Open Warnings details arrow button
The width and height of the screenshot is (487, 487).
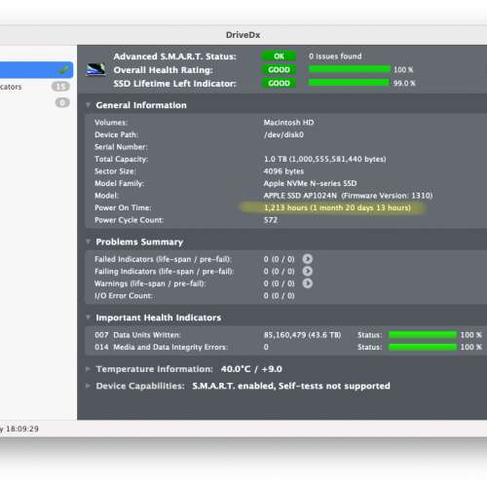(x=308, y=283)
